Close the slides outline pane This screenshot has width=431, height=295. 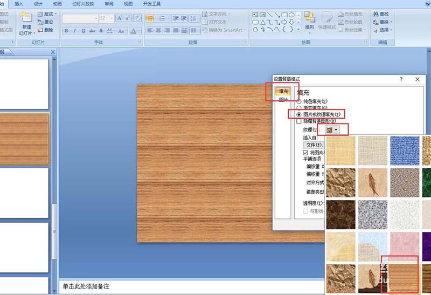(x=53, y=52)
